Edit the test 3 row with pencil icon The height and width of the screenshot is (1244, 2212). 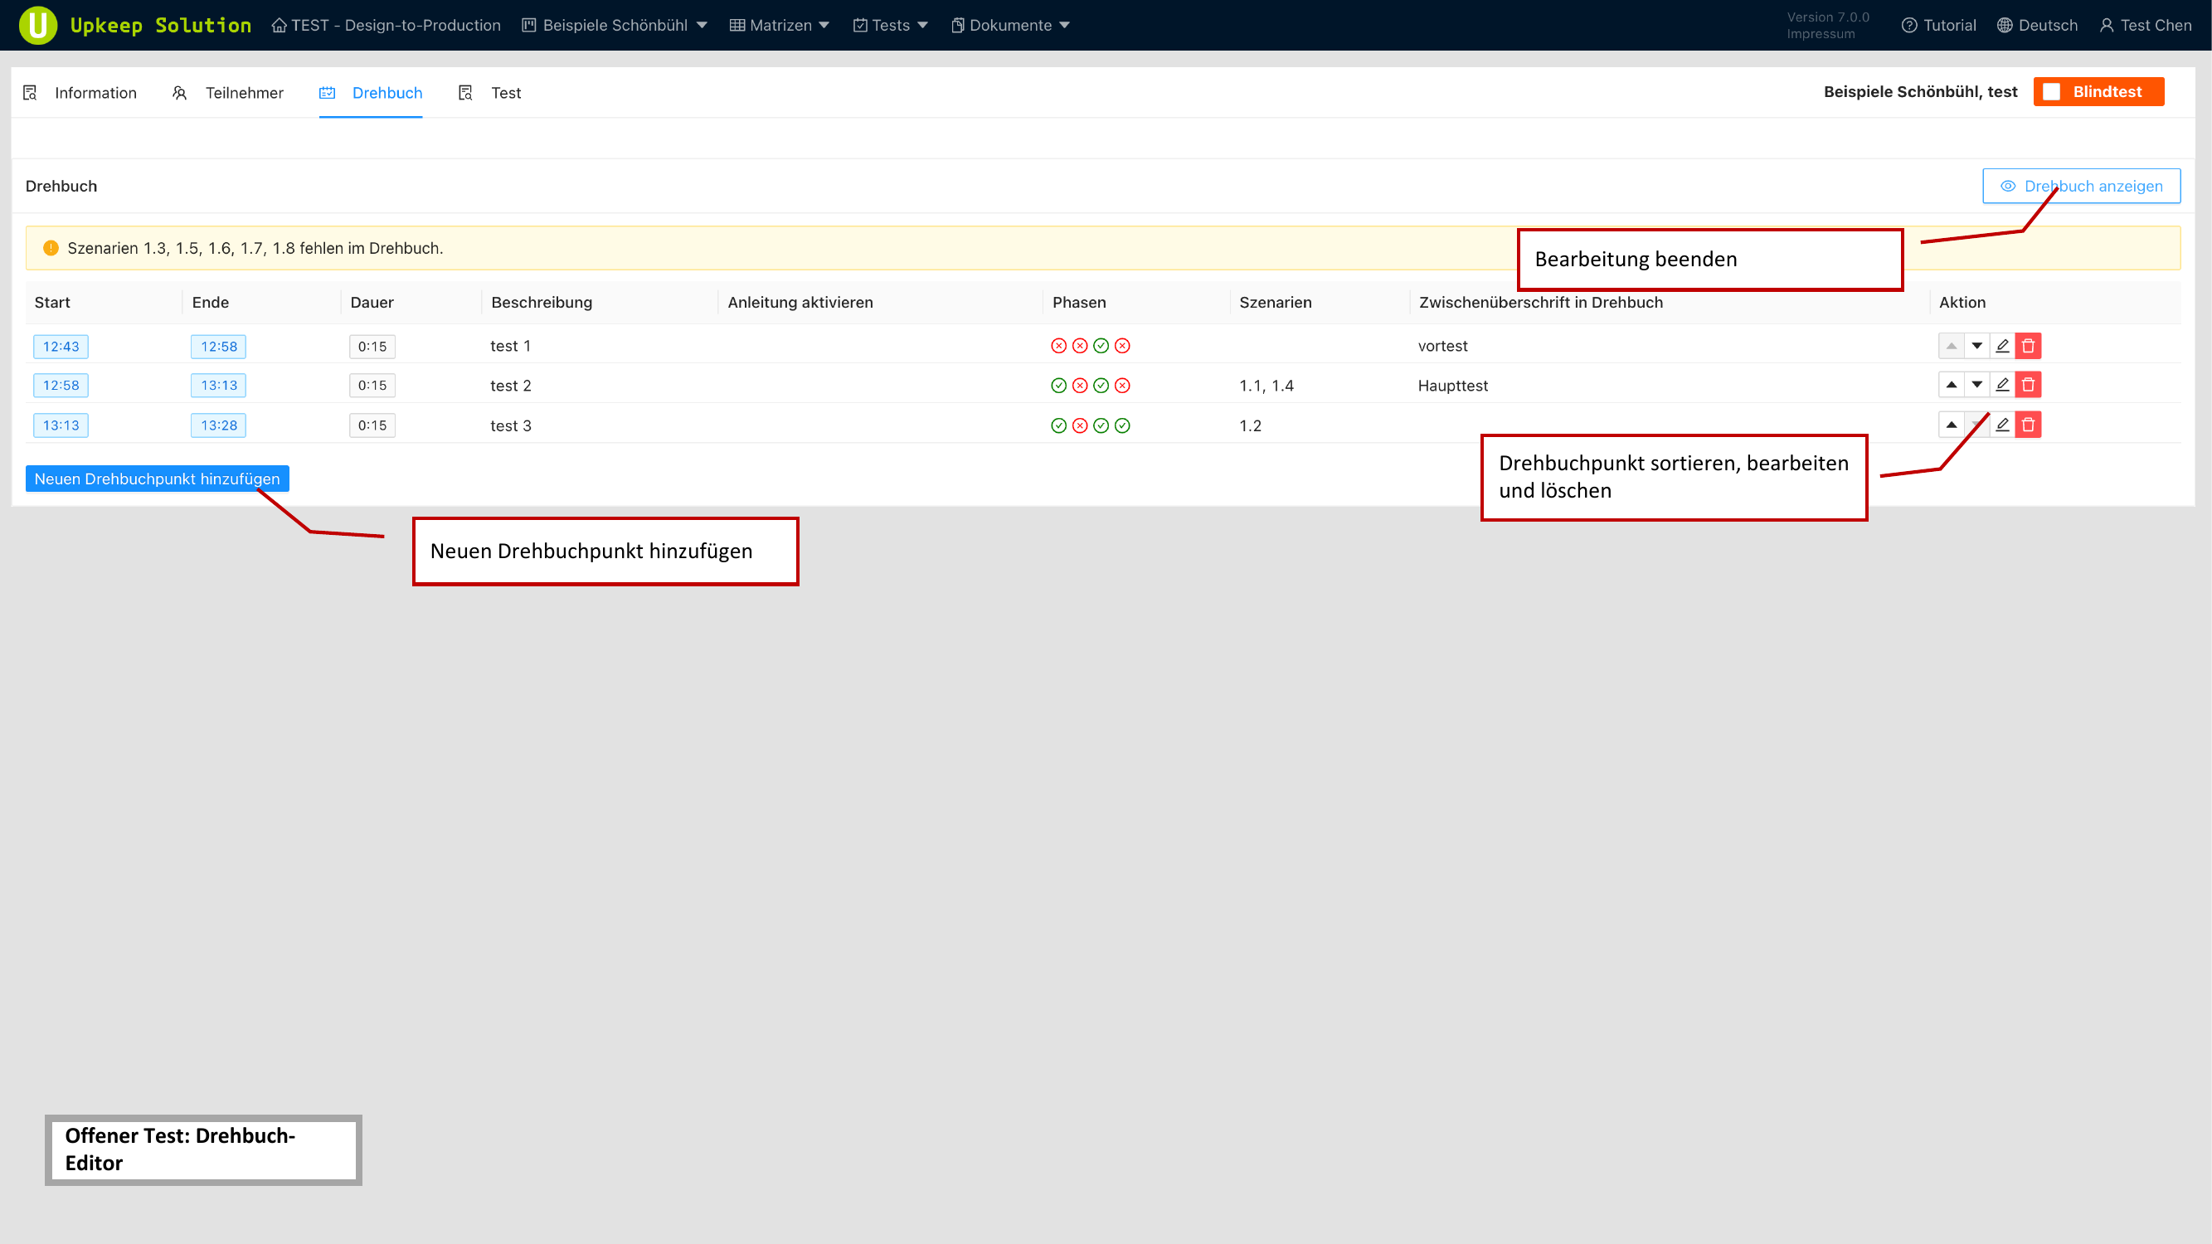pyautogui.click(x=2001, y=425)
